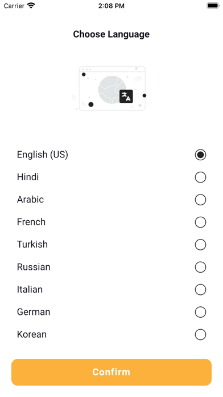Select the Korean radio button
The image size is (223, 397).
click(200, 334)
